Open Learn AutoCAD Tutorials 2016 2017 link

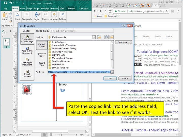click(150, 91)
